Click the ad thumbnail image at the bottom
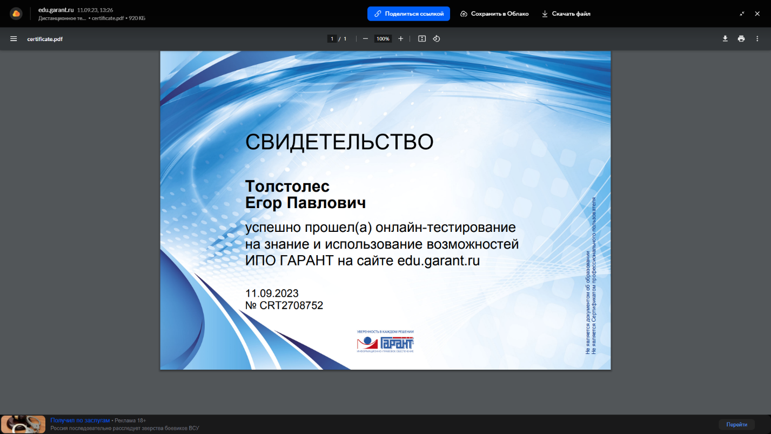Screen dimensions: 771x434 [x=23, y=424]
